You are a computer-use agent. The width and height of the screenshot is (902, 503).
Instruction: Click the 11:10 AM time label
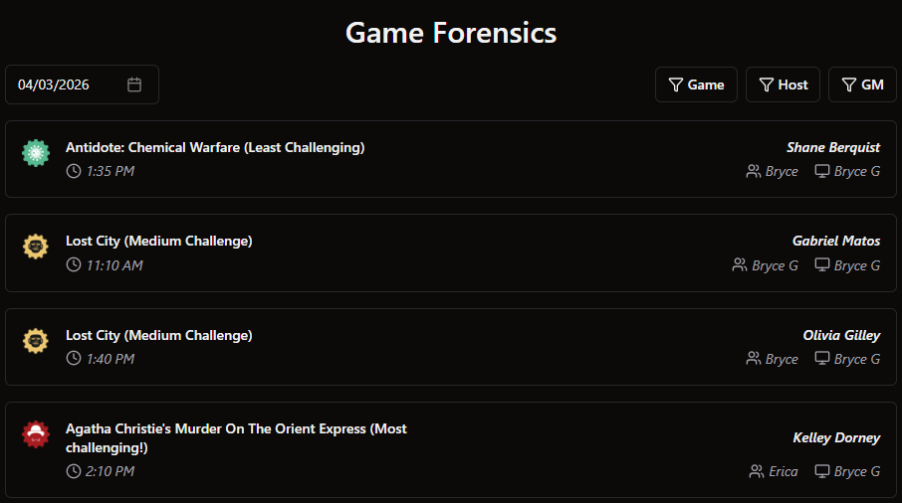tap(114, 265)
